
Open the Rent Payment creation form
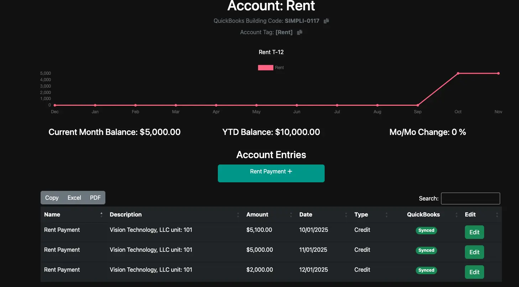pyautogui.click(x=271, y=173)
